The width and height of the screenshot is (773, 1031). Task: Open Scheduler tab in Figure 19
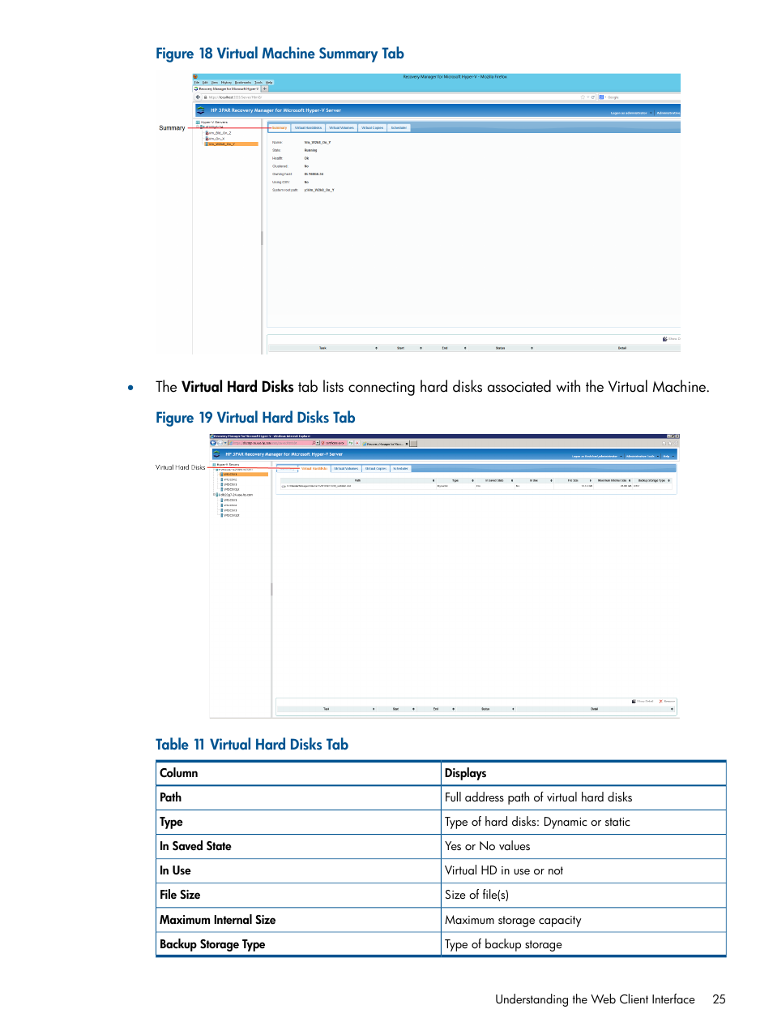tap(400, 469)
